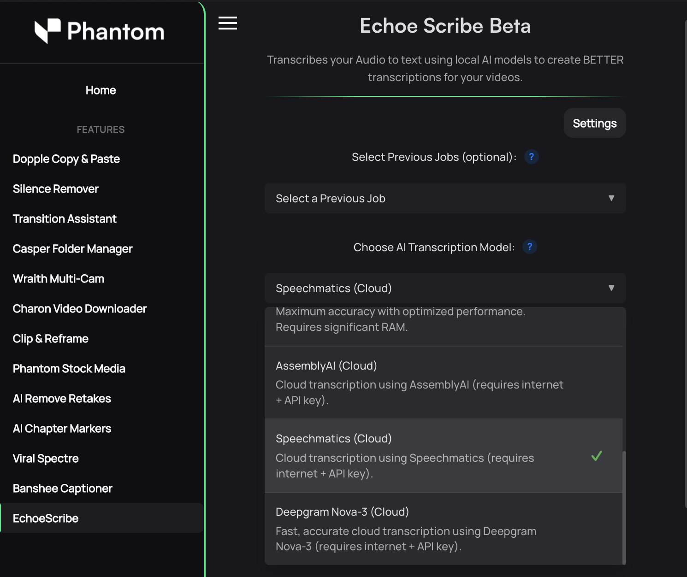This screenshot has height=577, width=687.
Task: Open AI Chapter Markers feature
Action: [x=62, y=429]
